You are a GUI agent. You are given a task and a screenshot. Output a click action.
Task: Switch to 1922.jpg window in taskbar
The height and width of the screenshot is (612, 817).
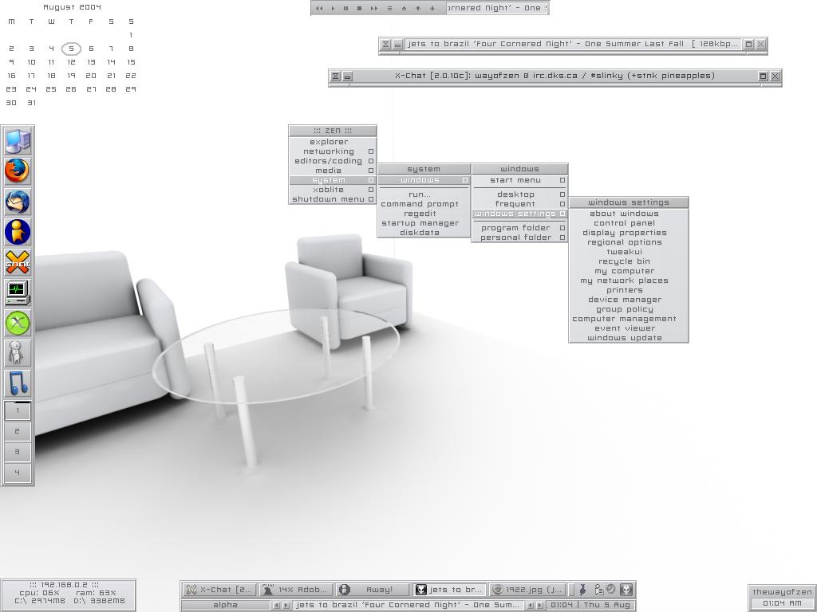(527, 590)
